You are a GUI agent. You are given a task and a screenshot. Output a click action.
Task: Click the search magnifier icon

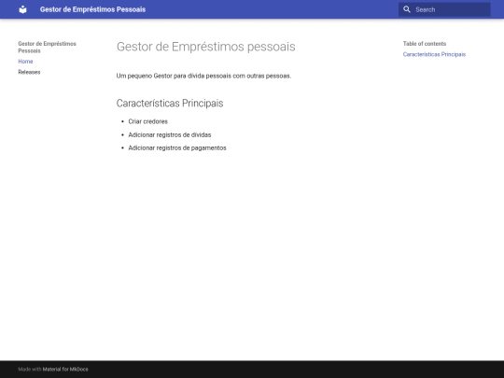click(x=407, y=9)
